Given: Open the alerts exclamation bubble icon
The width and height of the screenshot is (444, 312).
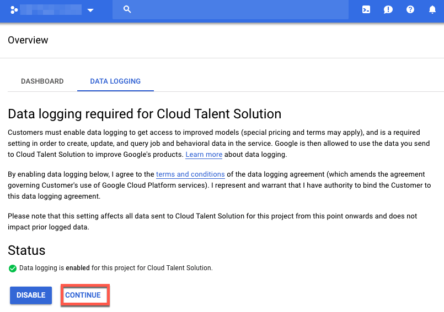Looking at the screenshot, I should click(x=388, y=9).
